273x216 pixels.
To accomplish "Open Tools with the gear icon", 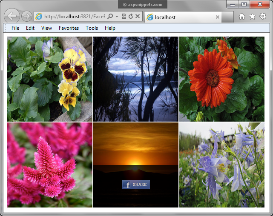I will 263,16.
